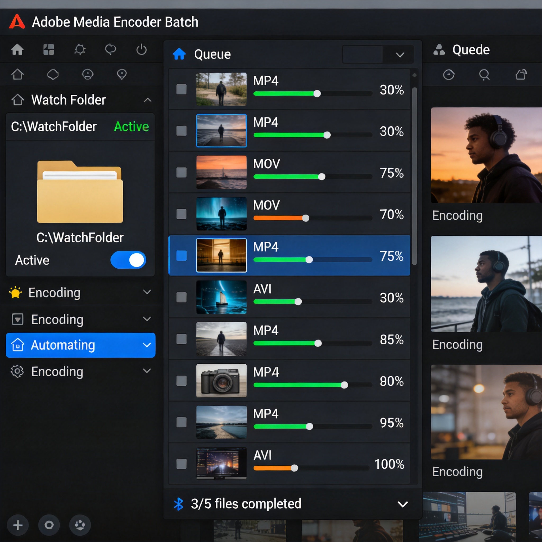542x542 pixels.
Task: Check the box for MOV 75% row
Action: pyautogui.click(x=181, y=172)
